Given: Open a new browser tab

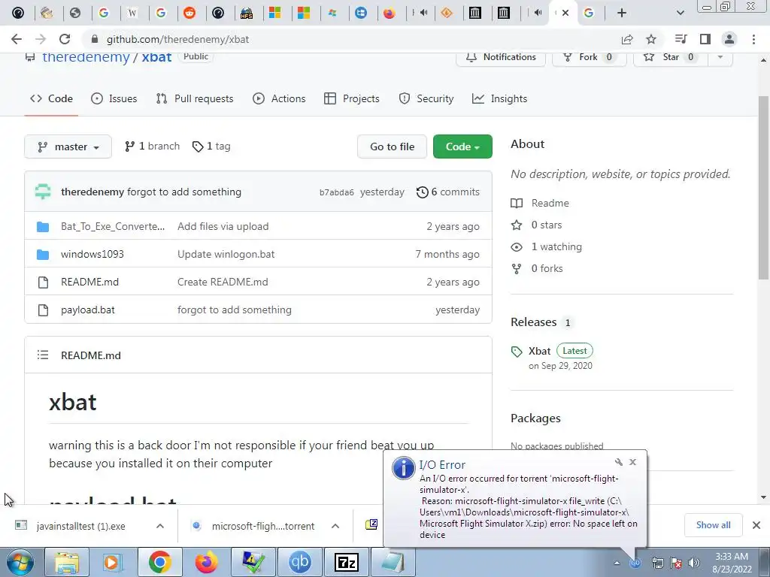Looking at the screenshot, I should point(622,13).
